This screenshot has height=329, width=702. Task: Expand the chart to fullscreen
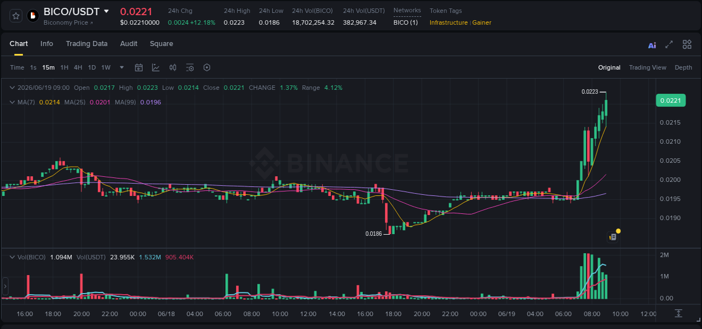669,44
